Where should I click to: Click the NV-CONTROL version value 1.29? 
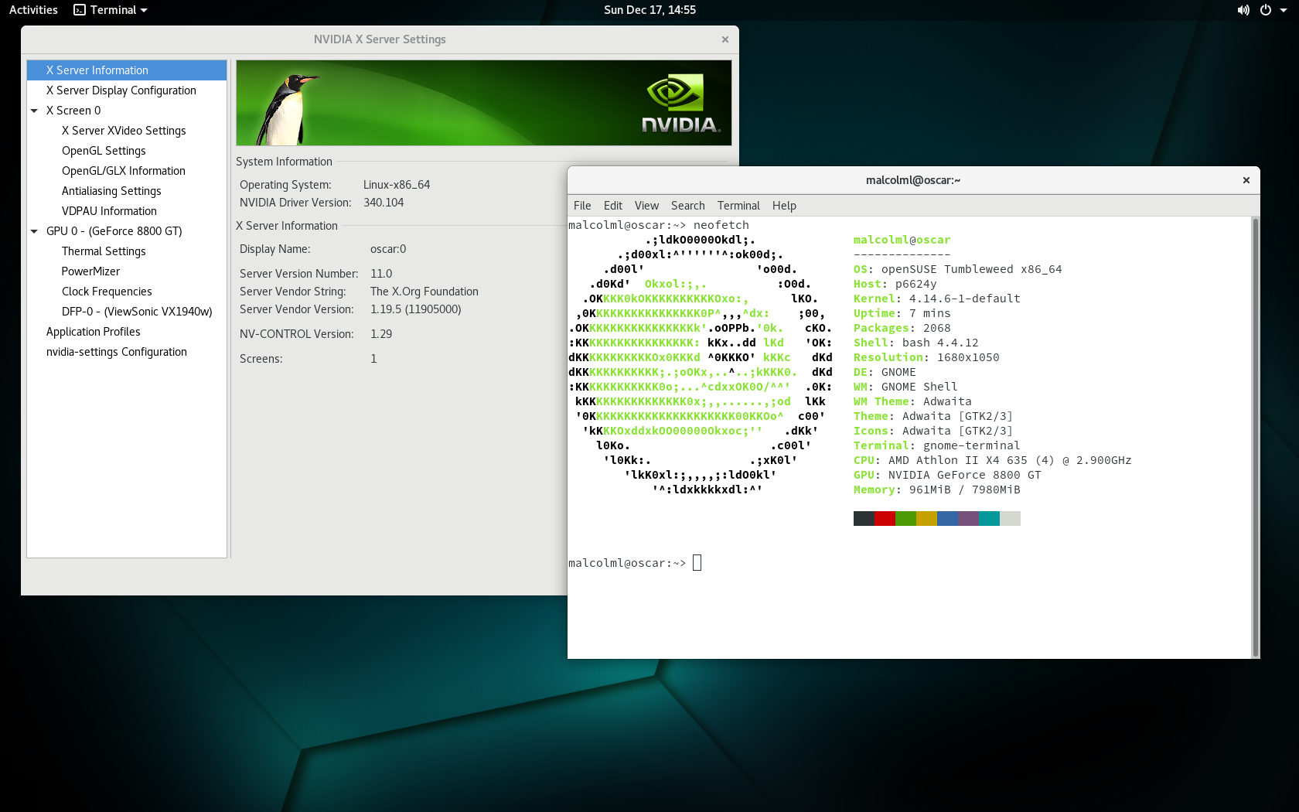tap(381, 334)
